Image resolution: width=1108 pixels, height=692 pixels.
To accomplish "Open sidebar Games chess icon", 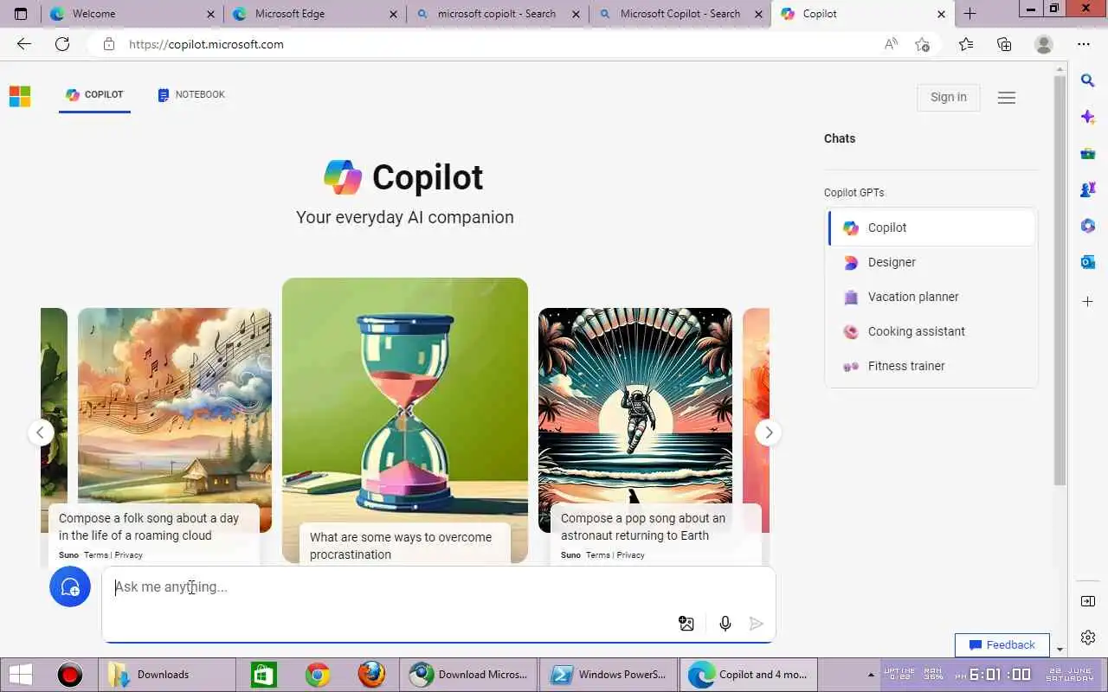I will coord(1088,189).
